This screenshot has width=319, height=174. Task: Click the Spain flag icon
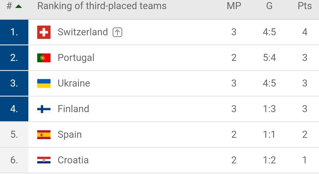point(44,135)
